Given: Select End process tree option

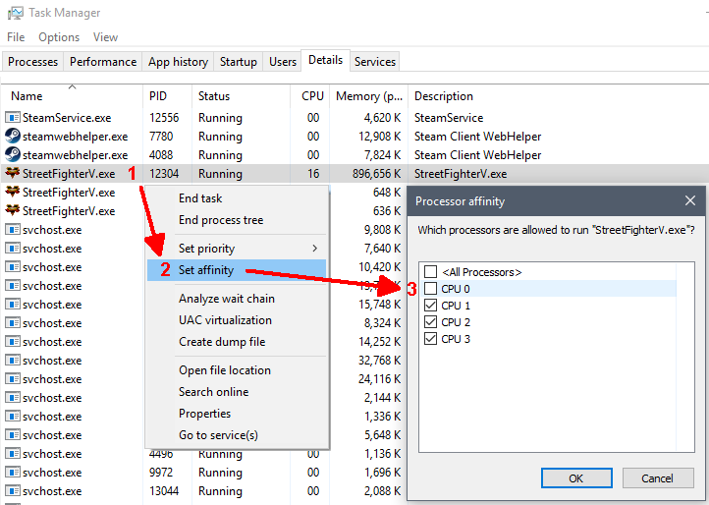Looking at the screenshot, I should [x=221, y=220].
